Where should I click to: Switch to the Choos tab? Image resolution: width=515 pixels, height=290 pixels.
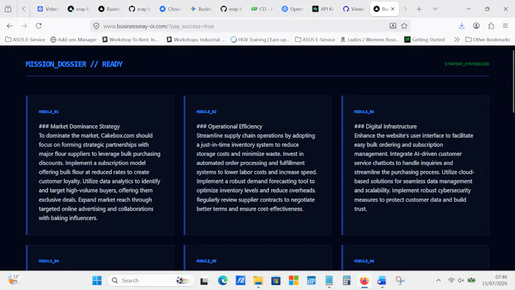(170, 9)
